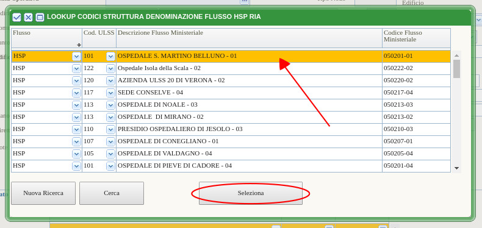This screenshot has width=482, height=228.
Task: Open Cod. ULSS dropdown showing 105
Action: (110, 154)
